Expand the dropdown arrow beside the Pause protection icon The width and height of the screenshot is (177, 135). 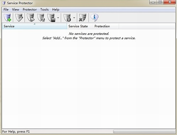(x=74, y=18)
